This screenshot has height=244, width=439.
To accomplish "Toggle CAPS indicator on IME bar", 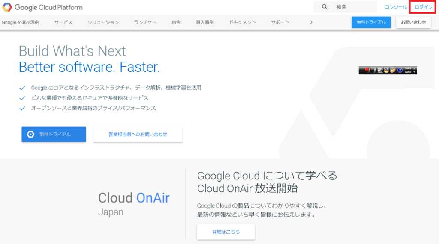I will (x=408, y=68).
